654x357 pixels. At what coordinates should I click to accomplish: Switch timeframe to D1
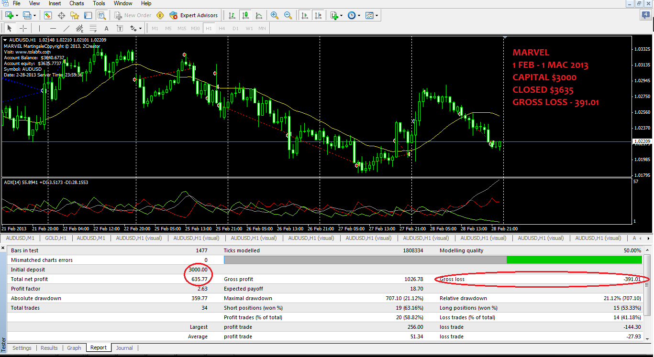[235, 28]
